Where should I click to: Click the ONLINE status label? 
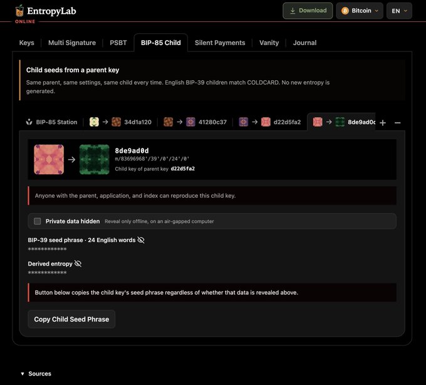(x=25, y=21)
